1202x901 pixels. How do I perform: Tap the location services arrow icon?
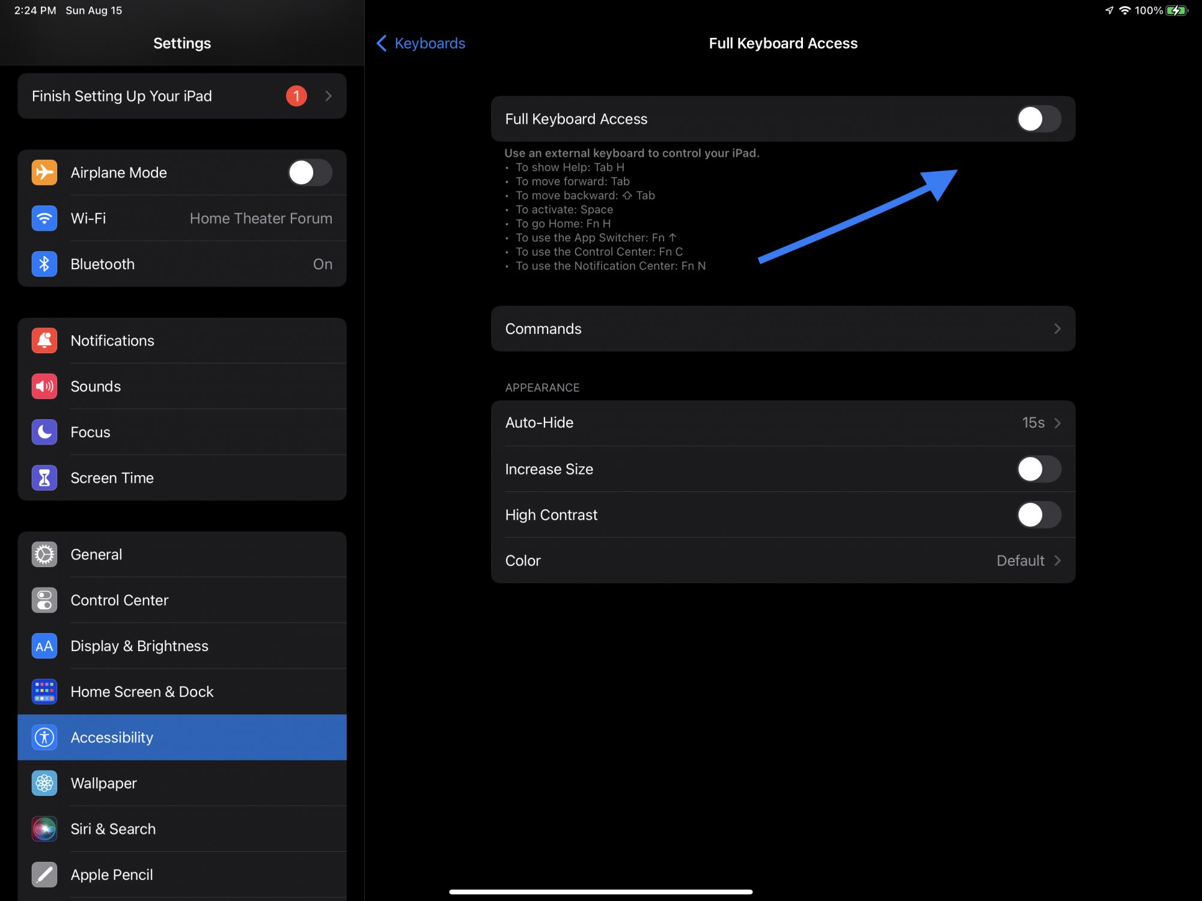[1109, 10]
